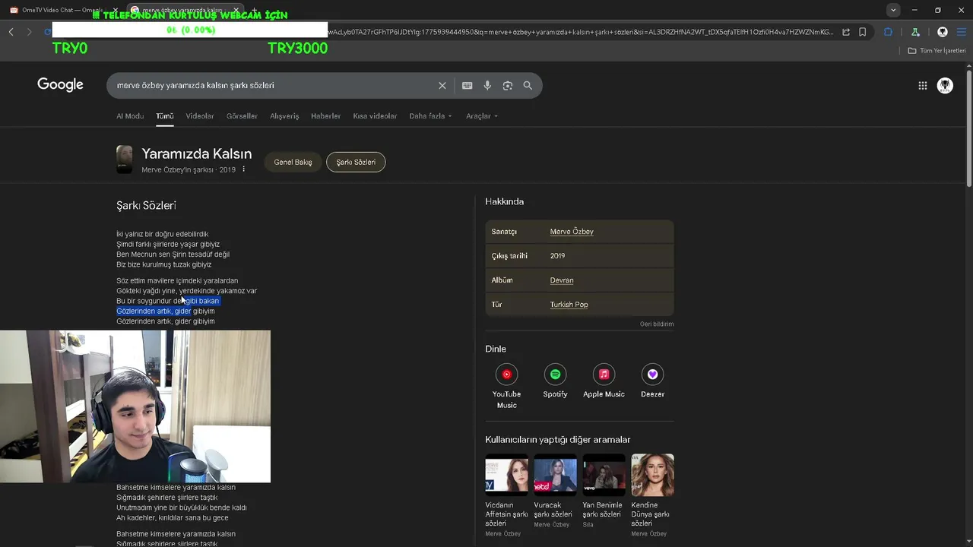
Task: Select the Tümü search tab
Action: coord(165,116)
